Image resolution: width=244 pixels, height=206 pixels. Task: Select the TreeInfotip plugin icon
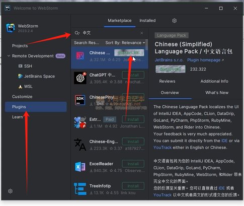80,189
